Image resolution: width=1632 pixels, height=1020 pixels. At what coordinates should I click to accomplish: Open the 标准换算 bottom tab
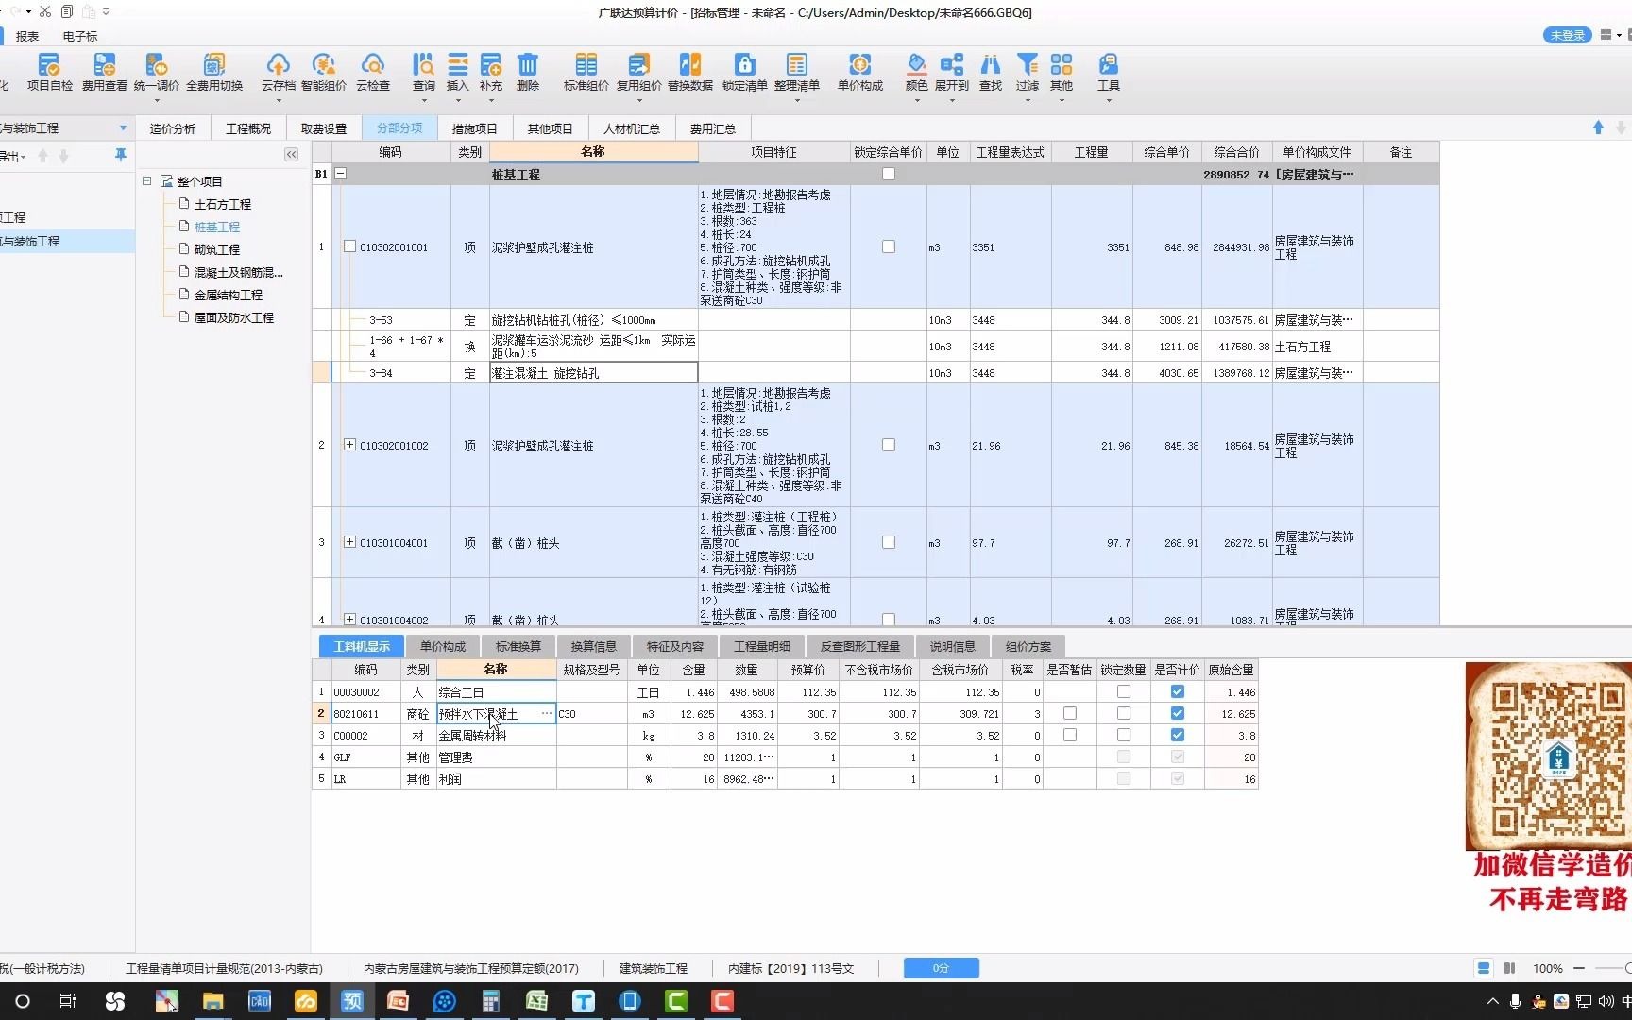tap(518, 646)
